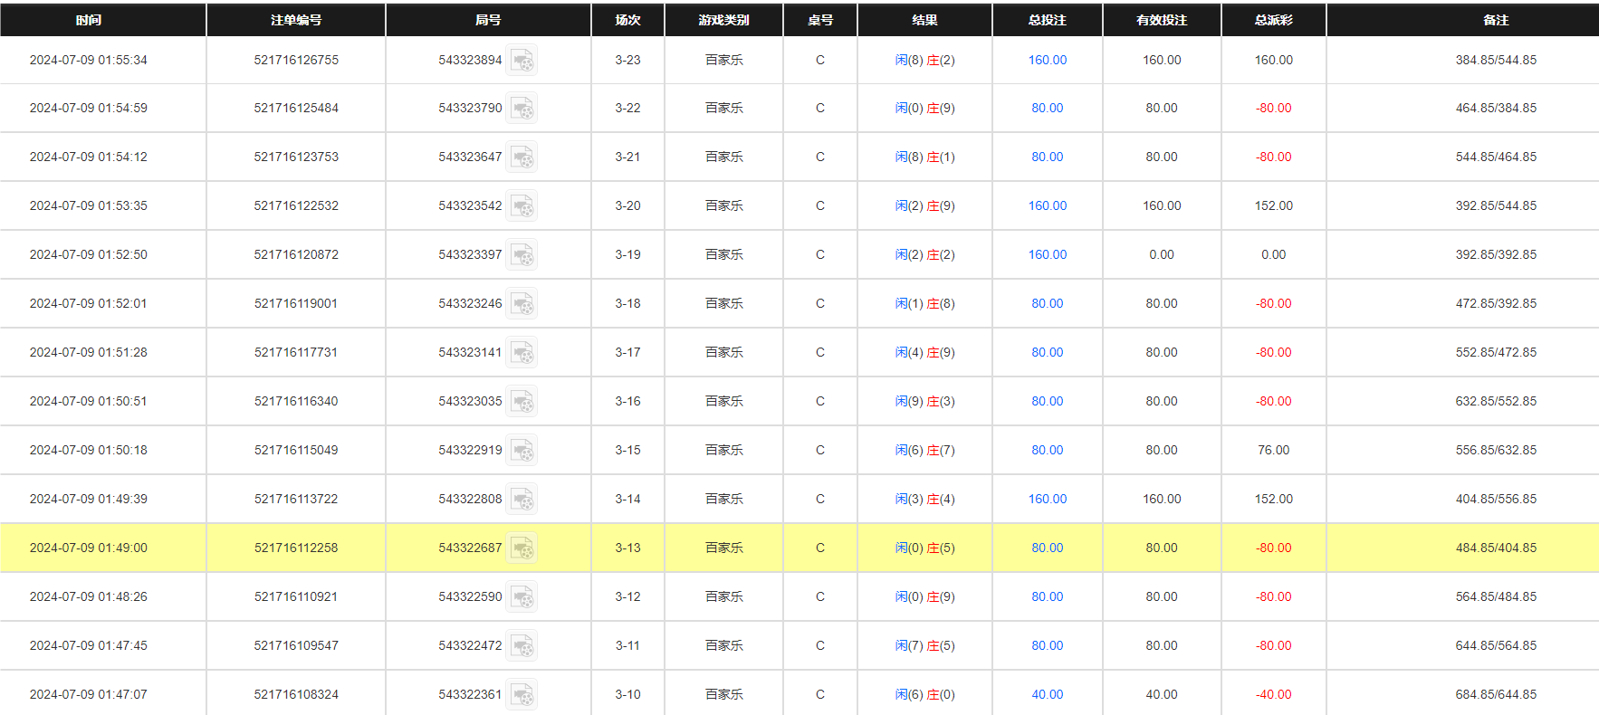Play video record of round 543323647
1599x715 pixels.
(522, 157)
